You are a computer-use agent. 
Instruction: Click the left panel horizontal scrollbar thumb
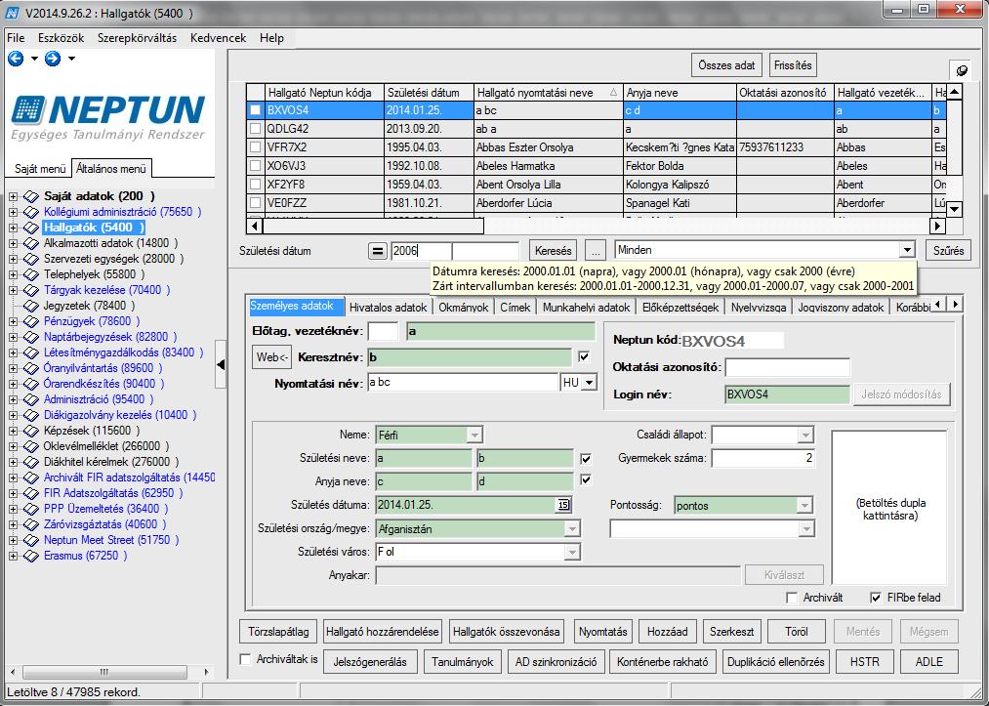coord(104,672)
